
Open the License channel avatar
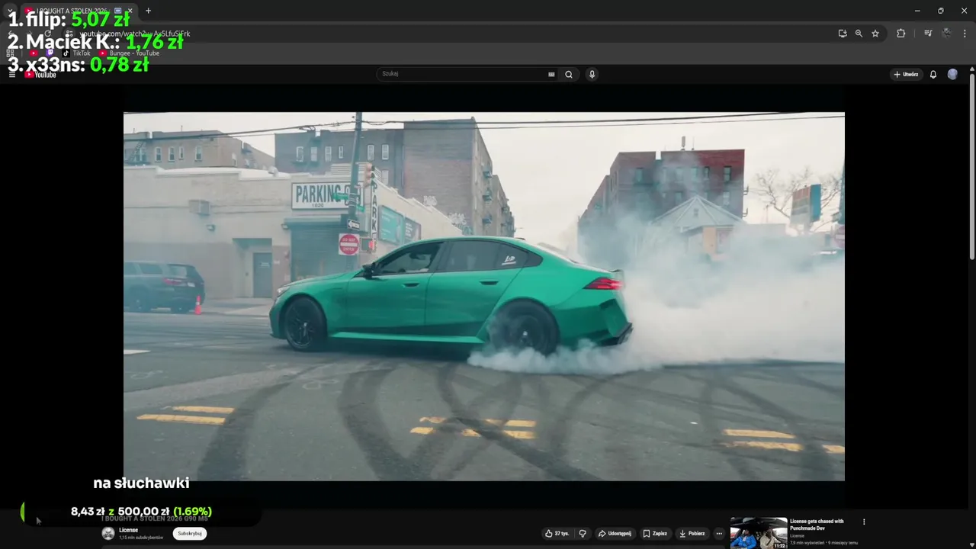click(x=108, y=534)
